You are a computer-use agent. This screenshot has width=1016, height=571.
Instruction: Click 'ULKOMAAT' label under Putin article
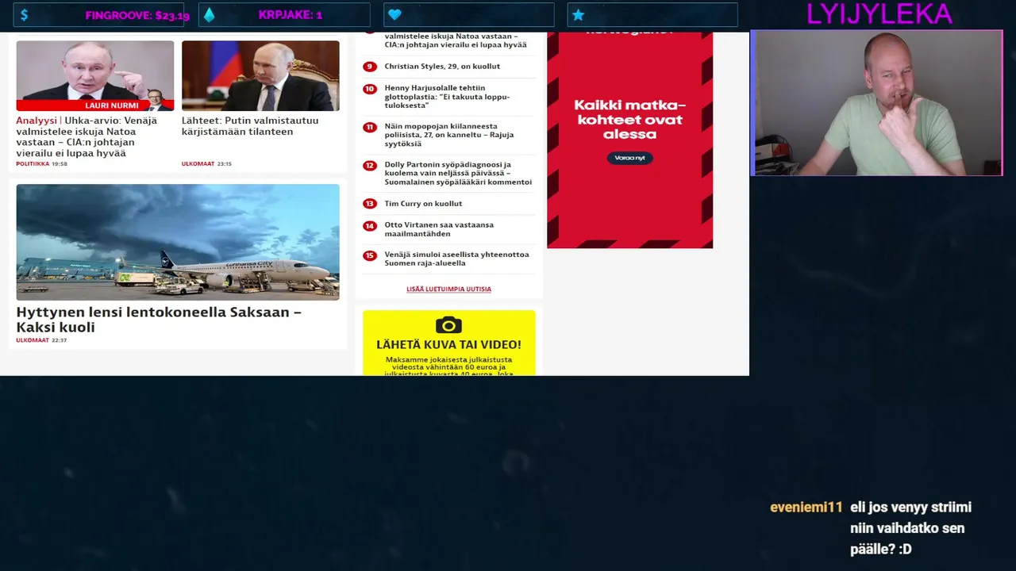pos(198,164)
